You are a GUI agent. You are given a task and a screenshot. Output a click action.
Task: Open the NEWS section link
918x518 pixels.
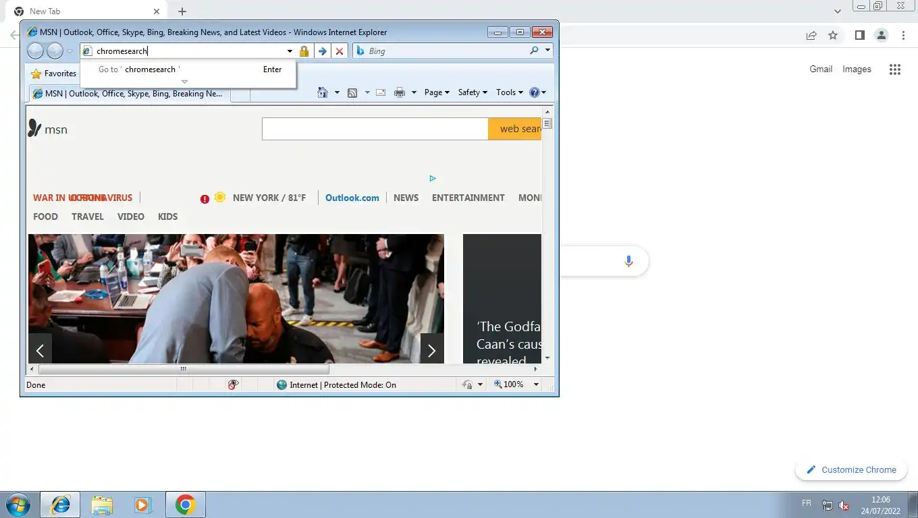coord(406,198)
